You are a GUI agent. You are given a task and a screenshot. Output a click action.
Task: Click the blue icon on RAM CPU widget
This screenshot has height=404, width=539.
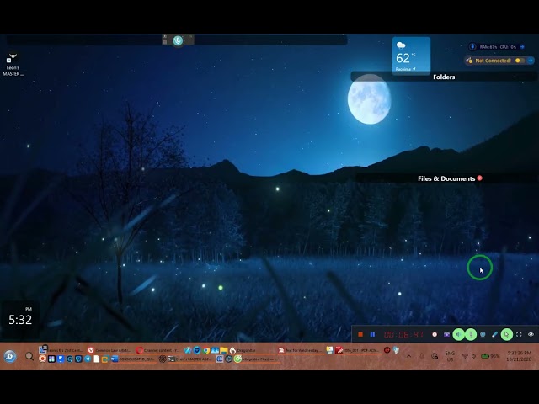[472, 47]
